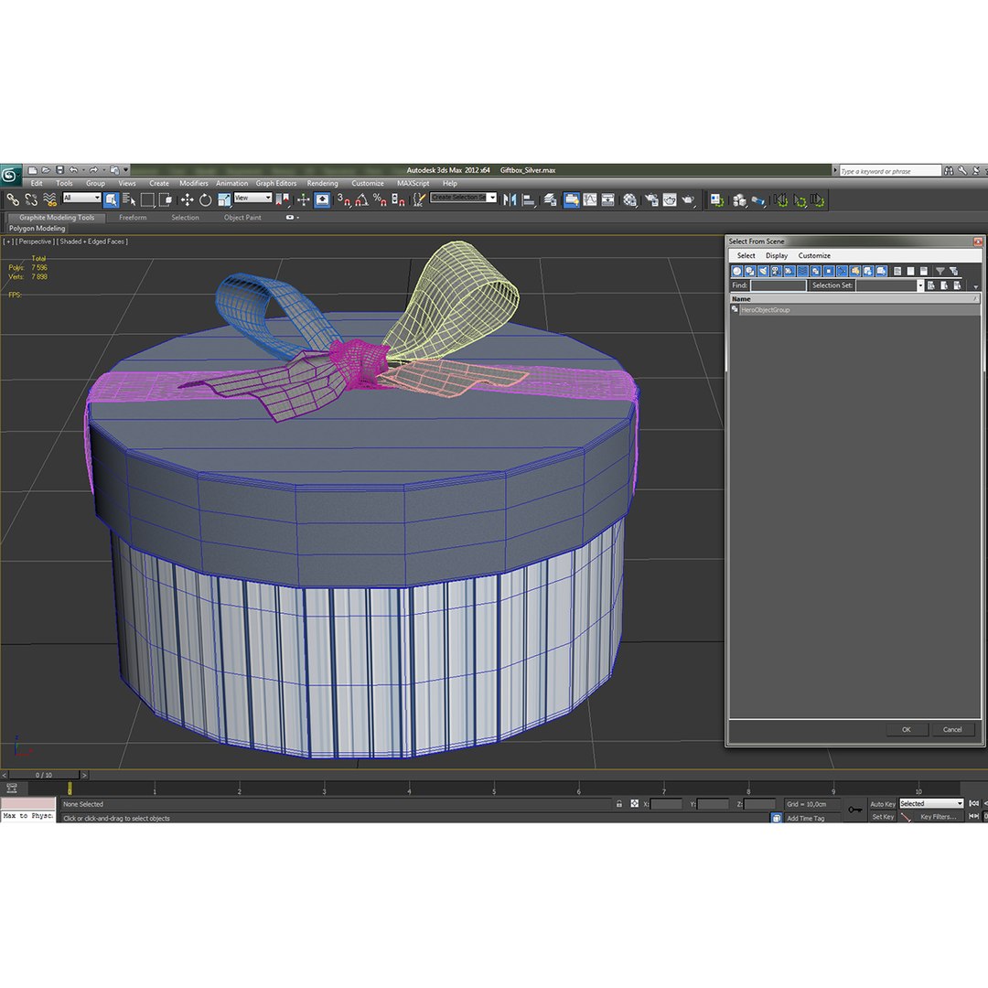Toggle the Auto Key button

point(882,804)
